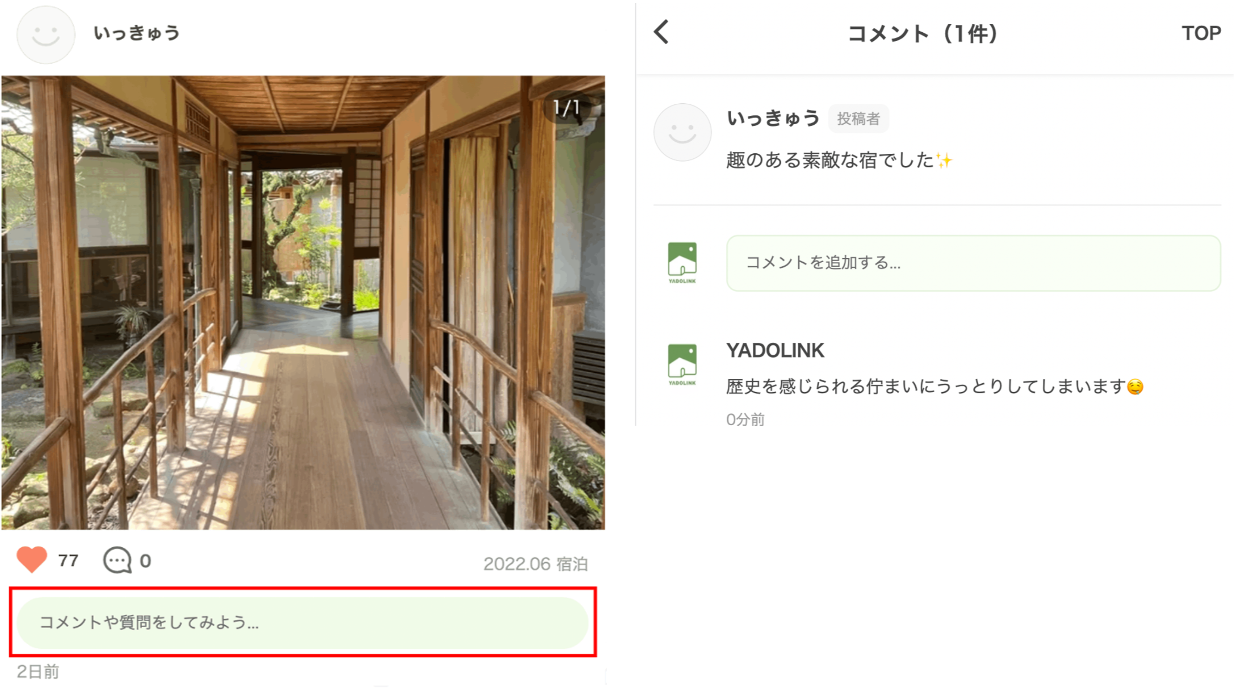Click the 77 likes count
The image size is (1239, 693).
68,560
